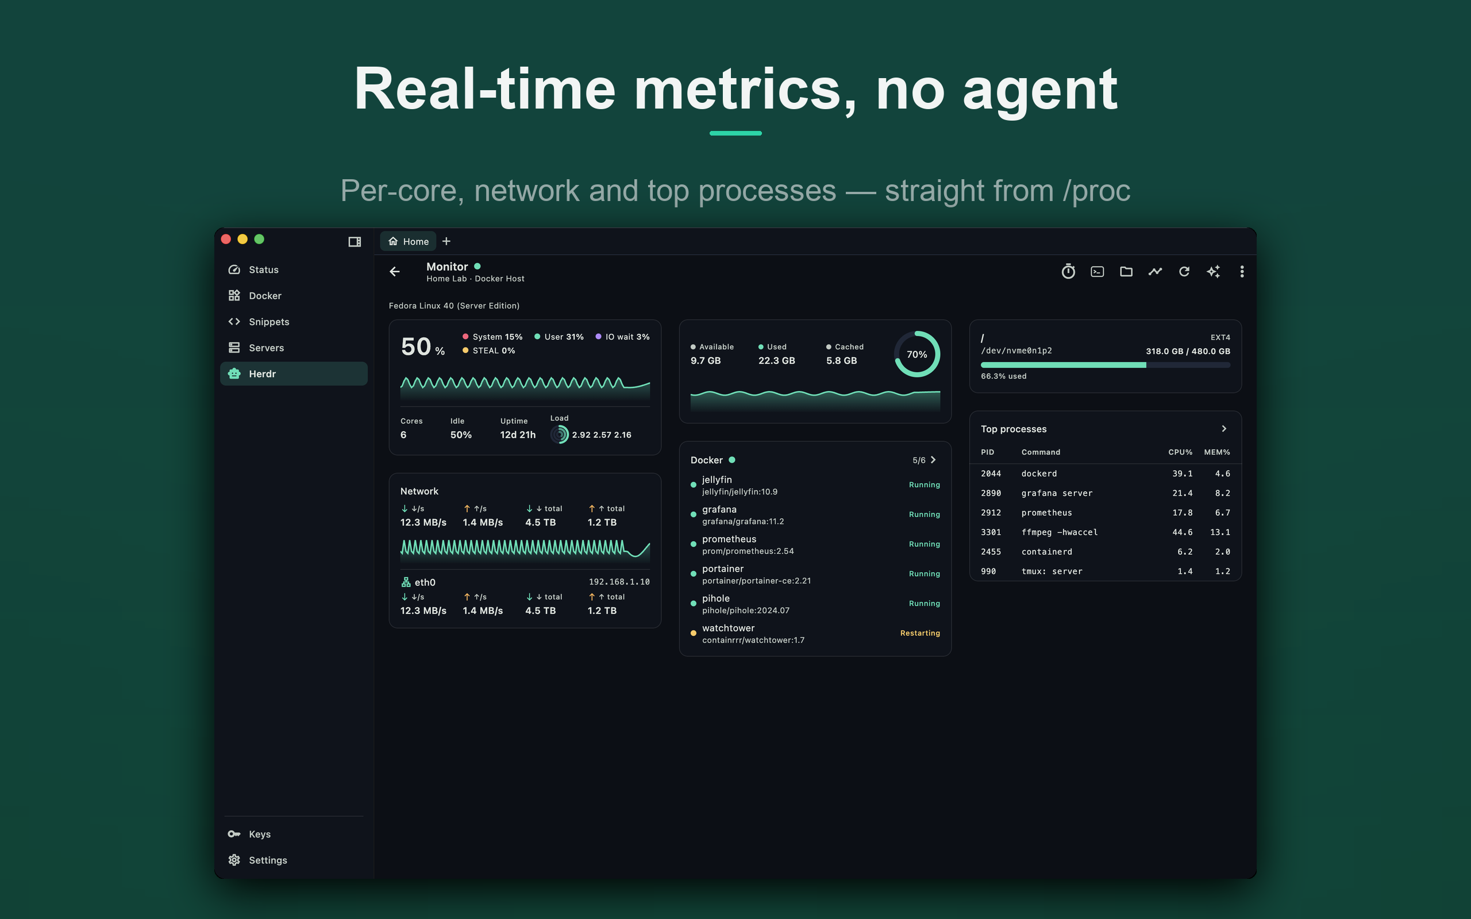The image size is (1471, 919).
Task: Click the stopwatch timer icon
Action: click(x=1068, y=272)
